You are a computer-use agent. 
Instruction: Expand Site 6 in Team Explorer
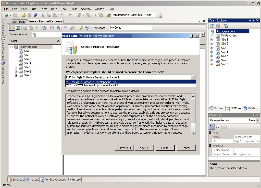click(x=211, y=60)
